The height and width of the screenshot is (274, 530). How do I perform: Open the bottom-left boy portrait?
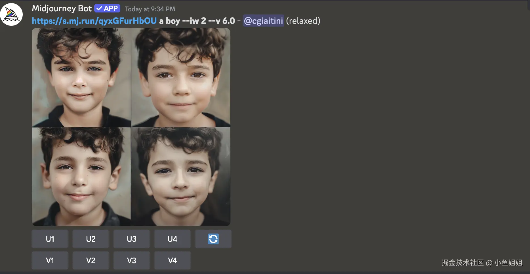[81, 177]
